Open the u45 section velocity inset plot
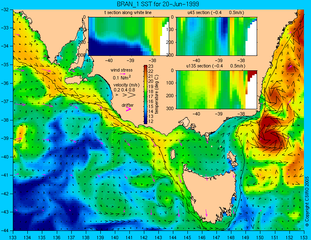The image size is (311, 240). 216,36
